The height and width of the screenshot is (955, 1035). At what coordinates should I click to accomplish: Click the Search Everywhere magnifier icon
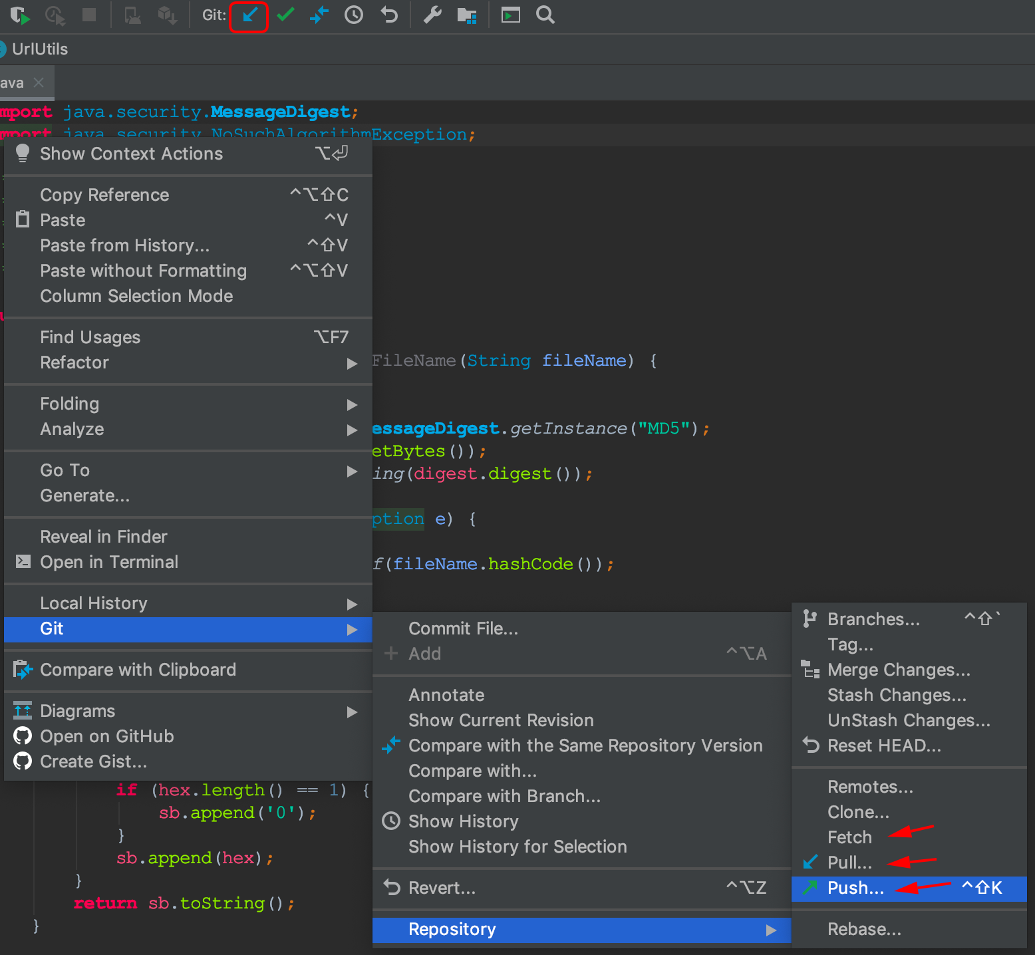pos(545,15)
